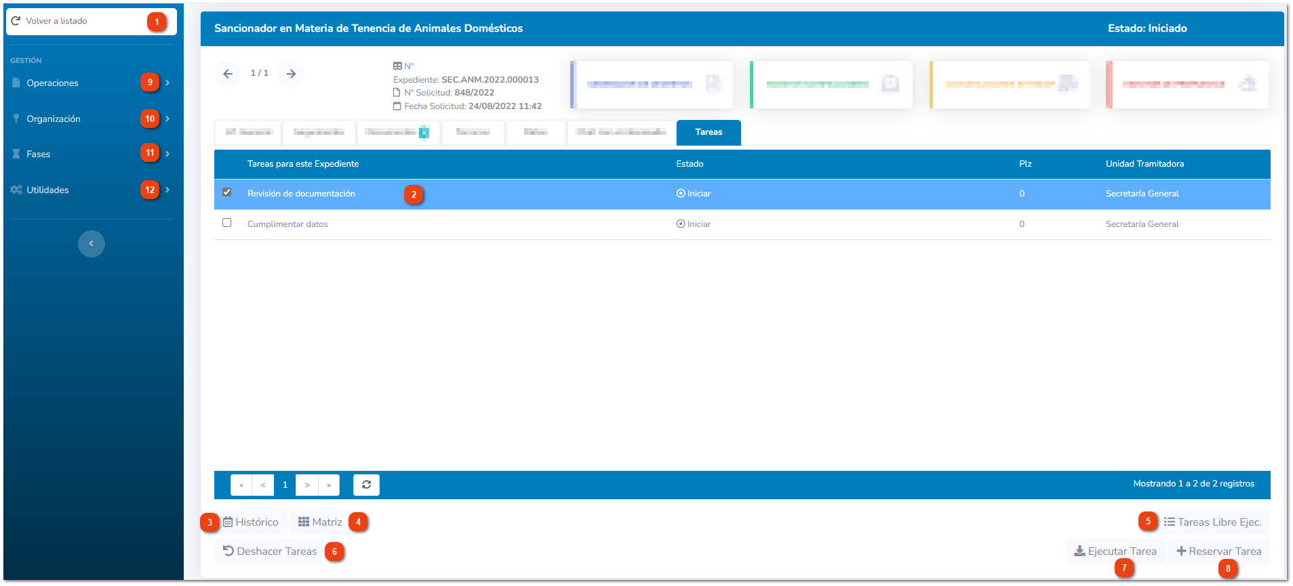1293x586 pixels.
Task: Click the Estado: Iniciado header label
Action: point(1147,28)
